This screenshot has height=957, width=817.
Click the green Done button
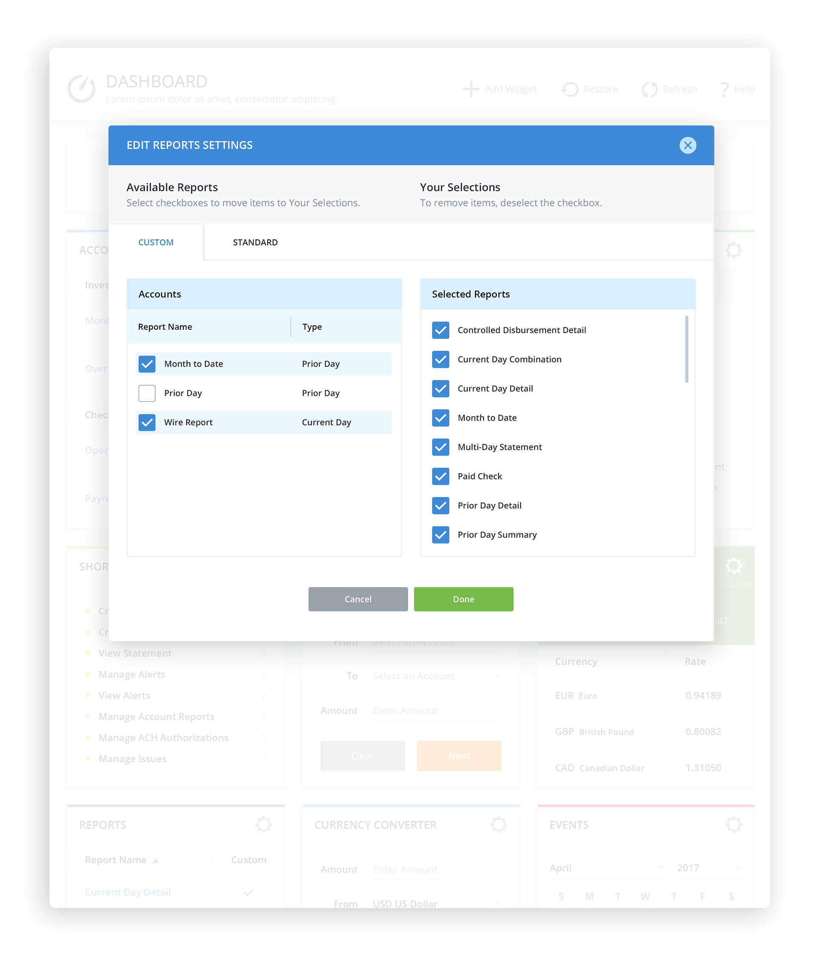tap(463, 599)
